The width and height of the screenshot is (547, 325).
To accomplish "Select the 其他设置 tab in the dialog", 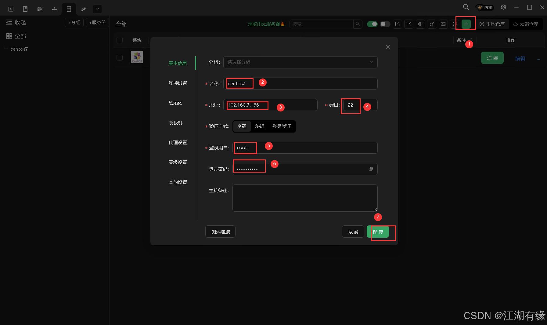I will 178,182.
